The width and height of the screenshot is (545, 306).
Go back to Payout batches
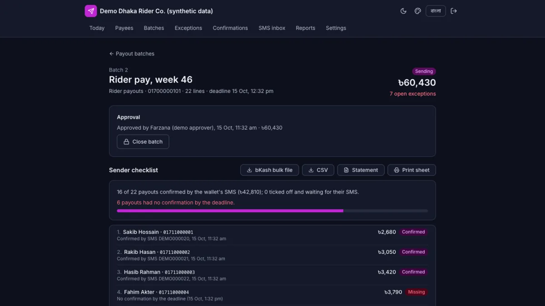[132, 53]
